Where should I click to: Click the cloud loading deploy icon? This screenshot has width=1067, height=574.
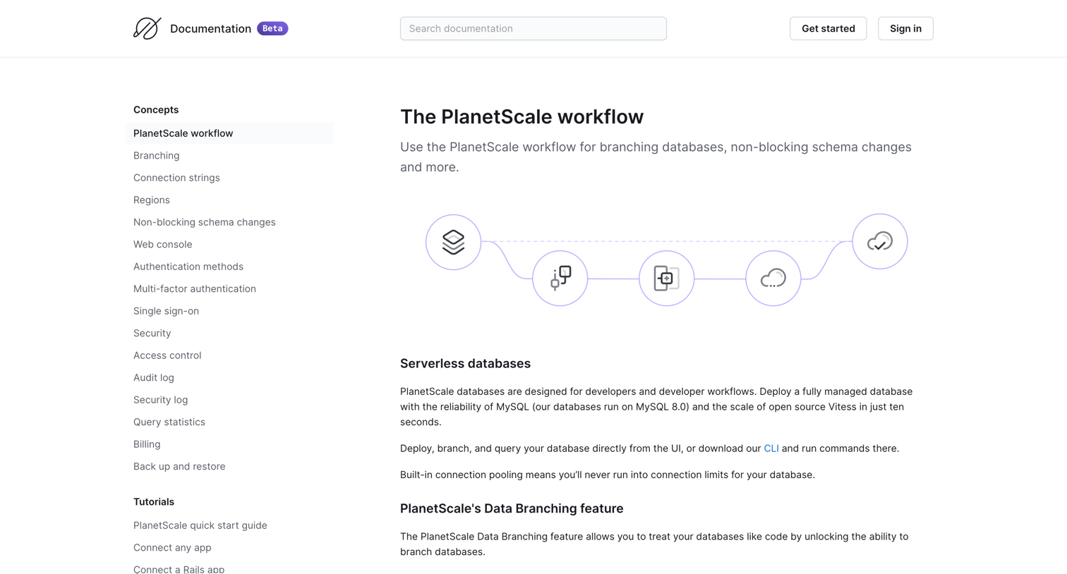(x=773, y=278)
